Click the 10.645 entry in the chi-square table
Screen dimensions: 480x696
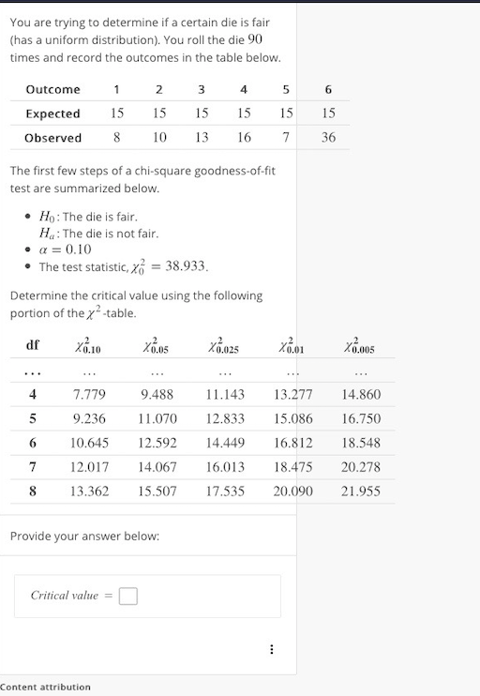[89, 443]
